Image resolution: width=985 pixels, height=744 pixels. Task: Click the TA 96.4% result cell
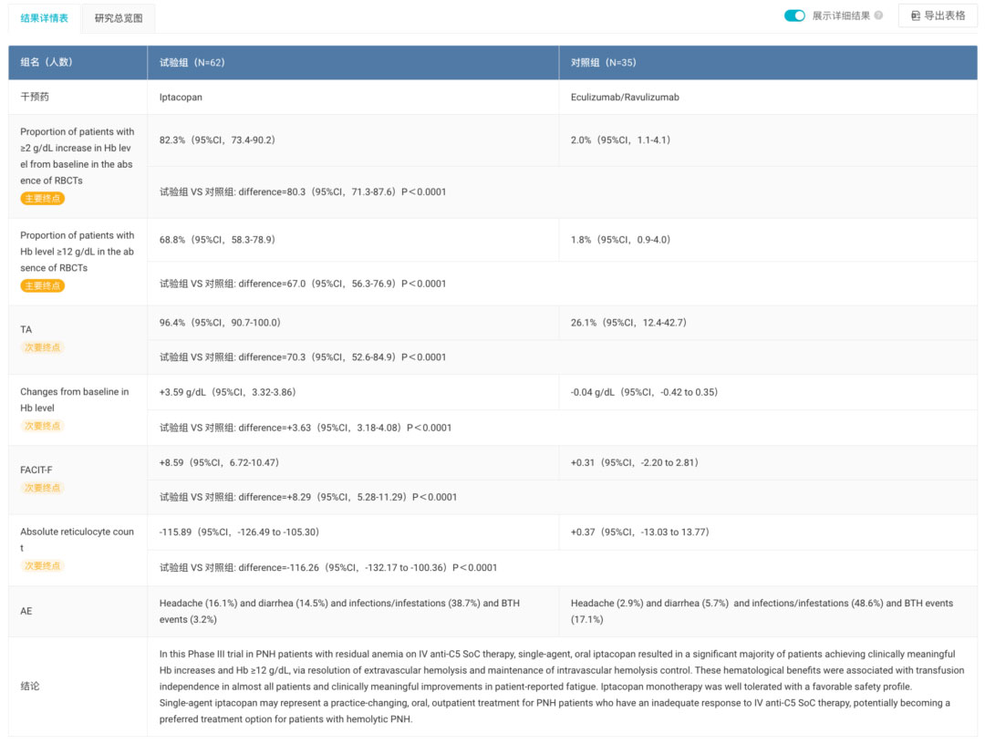[x=220, y=323]
